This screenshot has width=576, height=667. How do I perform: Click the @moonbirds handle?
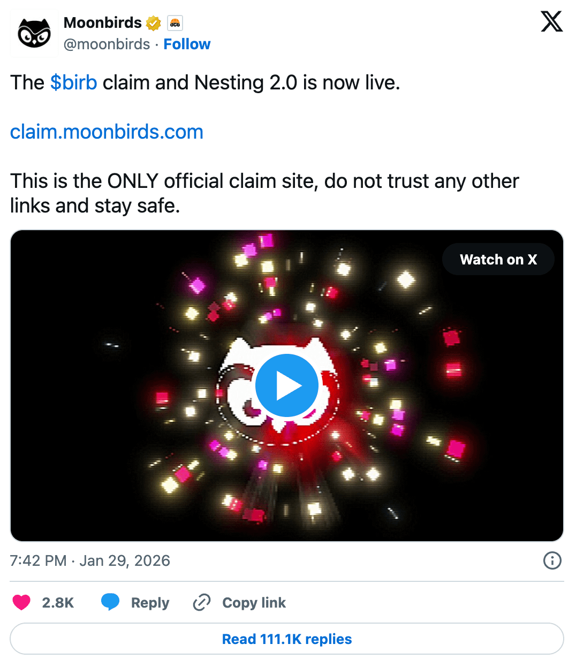point(107,44)
